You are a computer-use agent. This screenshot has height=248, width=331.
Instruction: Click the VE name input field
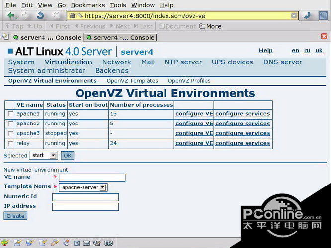click(x=92, y=178)
